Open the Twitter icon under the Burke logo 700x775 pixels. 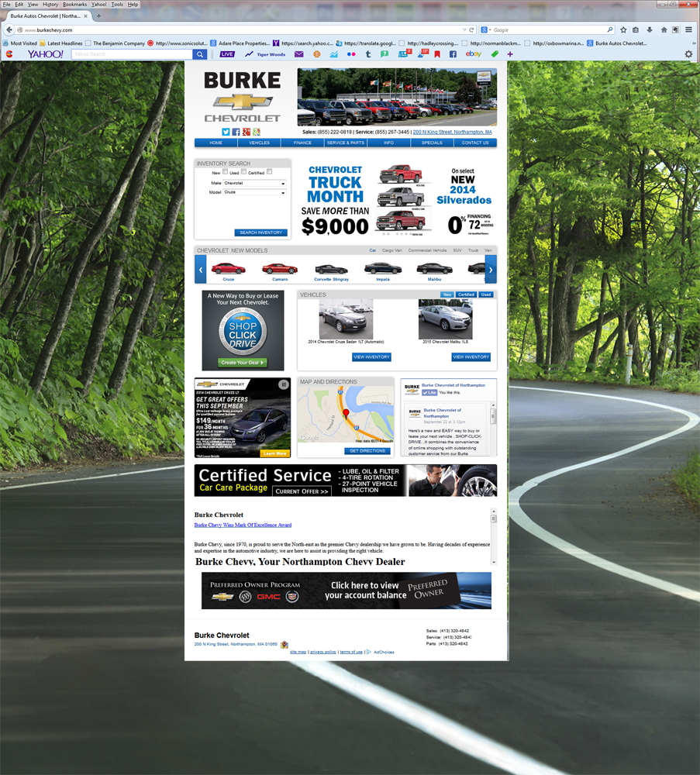[226, 132]
